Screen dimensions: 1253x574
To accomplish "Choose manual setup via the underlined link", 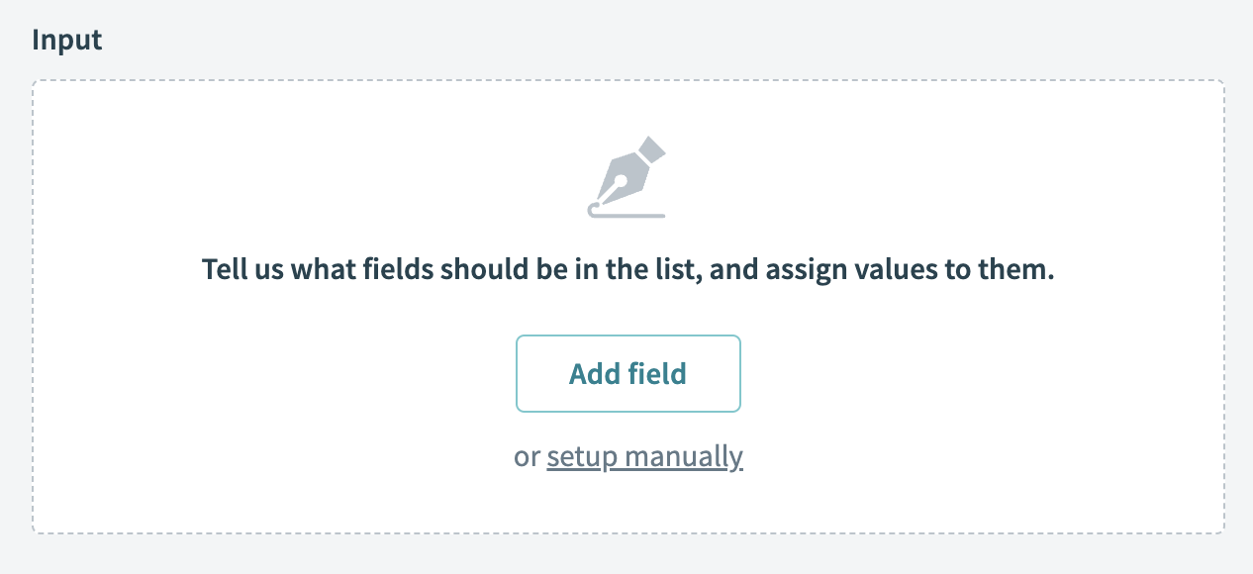I will coord(644,456).
